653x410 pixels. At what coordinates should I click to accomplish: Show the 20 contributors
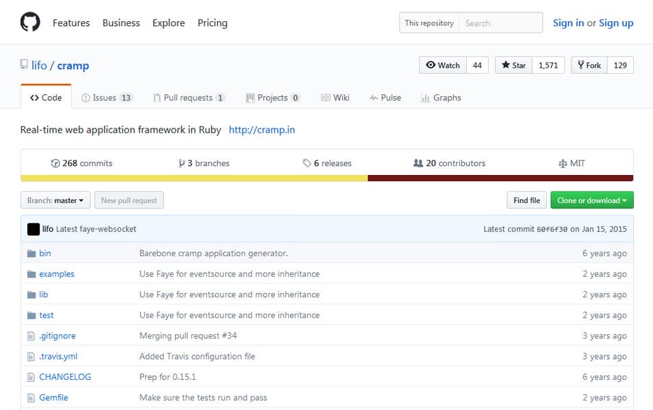449,163
